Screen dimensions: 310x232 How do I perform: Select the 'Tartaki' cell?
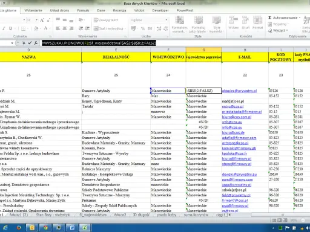[116, 106]
